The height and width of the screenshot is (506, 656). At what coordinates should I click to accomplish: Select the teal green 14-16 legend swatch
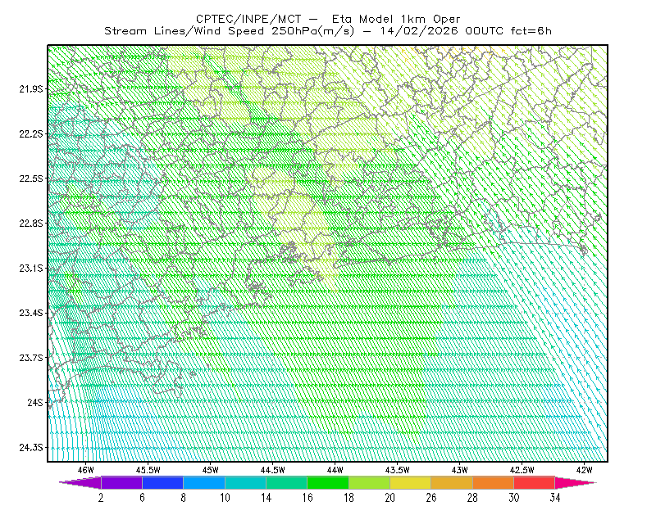286,482
